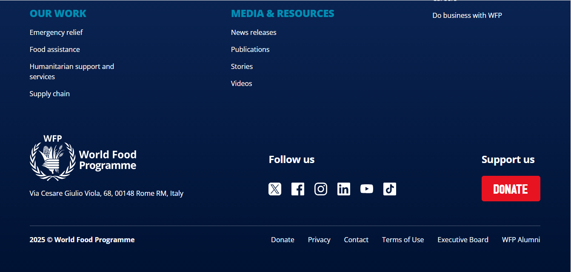This screenshot has width=571, height=272.
Task: Follow WFP on LinkedIn
Action: [344, 189]
